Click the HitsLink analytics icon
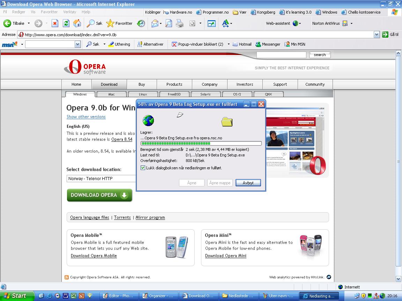The height and width of the screenshot is (301, 402). [329, 277]
